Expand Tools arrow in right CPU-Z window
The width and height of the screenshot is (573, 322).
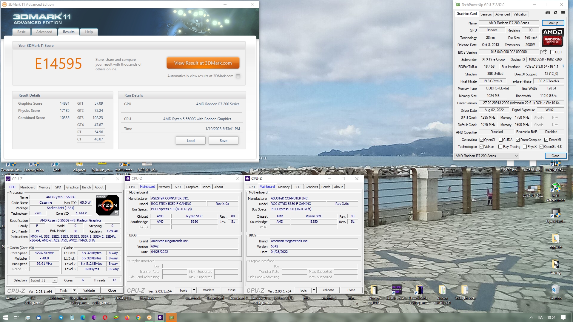click(314, 290)
